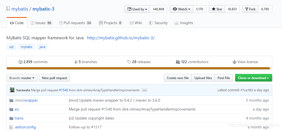Open the travis folder
This screenshot has height=130, width=282.
[x=19, y=118]
